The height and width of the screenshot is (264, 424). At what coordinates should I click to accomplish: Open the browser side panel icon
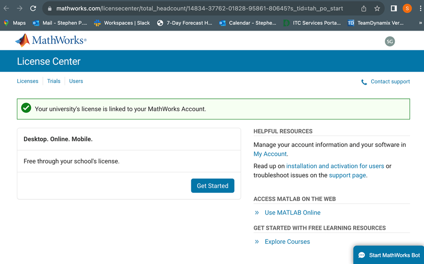tap(394, 8)
